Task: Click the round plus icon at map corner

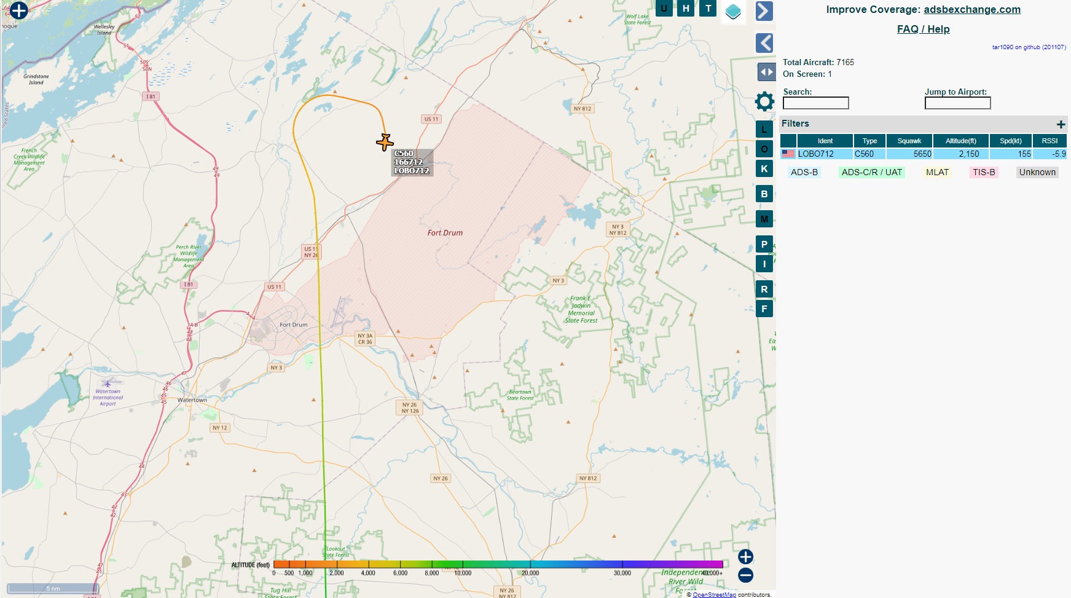Action: click(18, 10)
